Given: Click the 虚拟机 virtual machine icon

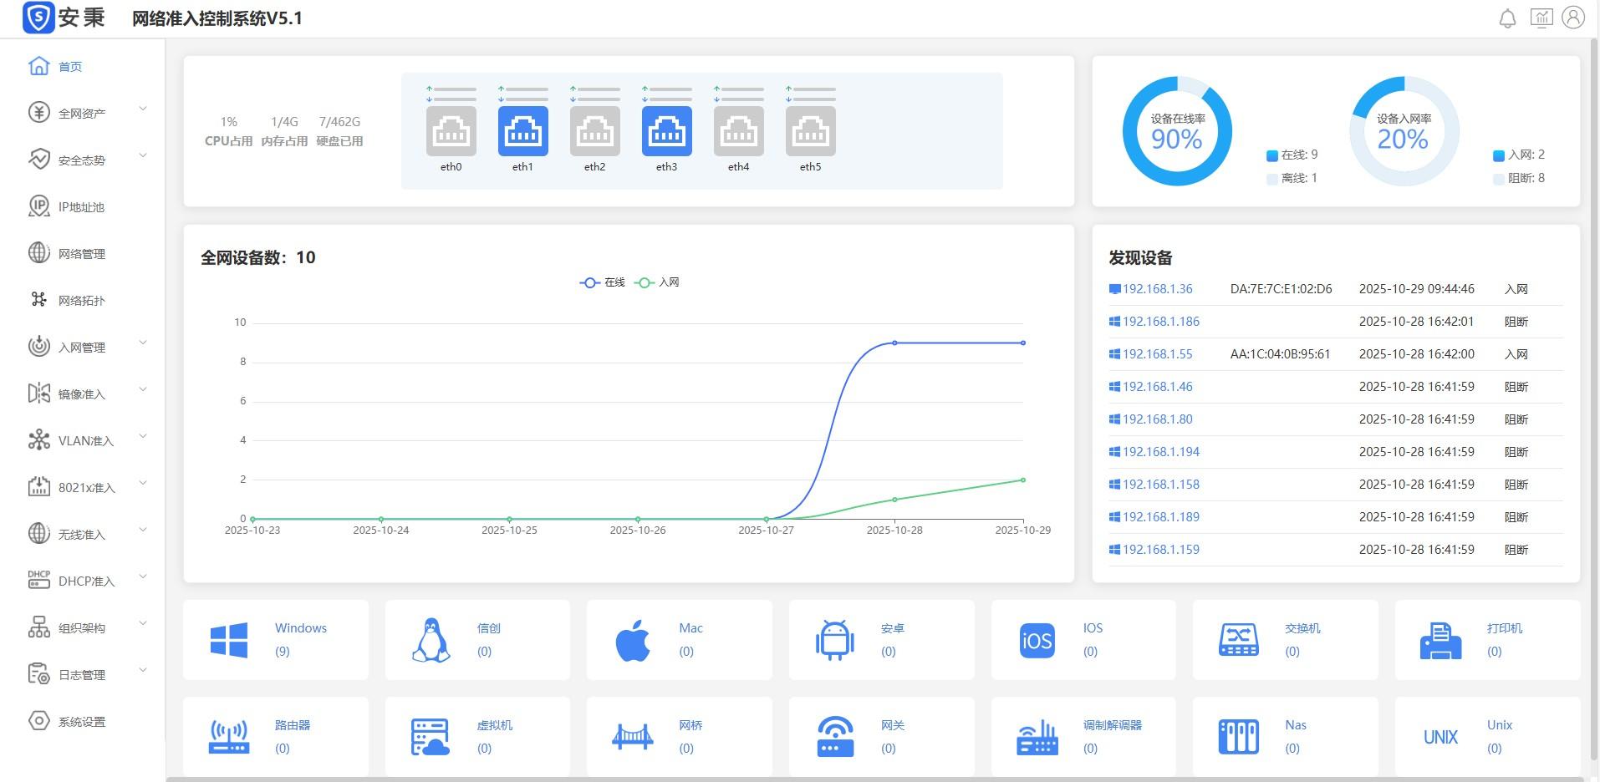Looking at the screenshot, I should coord(431,738).
